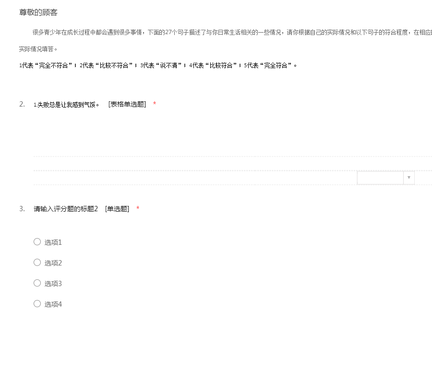
Task: Click the empty combo box field in question 2
Action: (x=380, y=178)
